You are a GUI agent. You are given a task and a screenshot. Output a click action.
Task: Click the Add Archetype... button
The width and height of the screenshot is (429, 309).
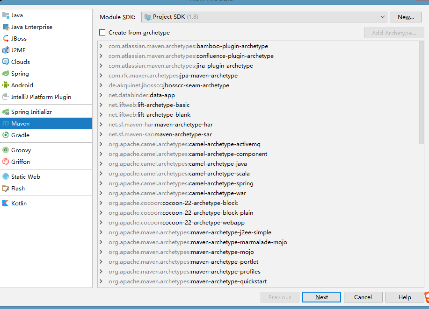(394, 33)
